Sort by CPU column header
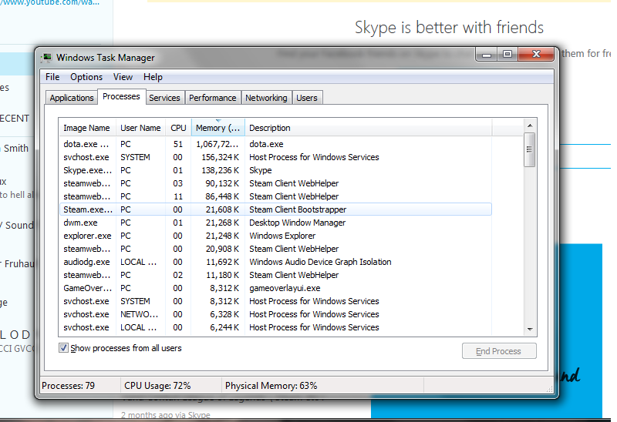The image size is (617, 422). click(x=178, y=128)
